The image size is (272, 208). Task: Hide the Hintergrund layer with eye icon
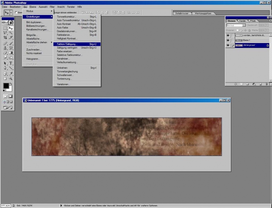(228, 45)
